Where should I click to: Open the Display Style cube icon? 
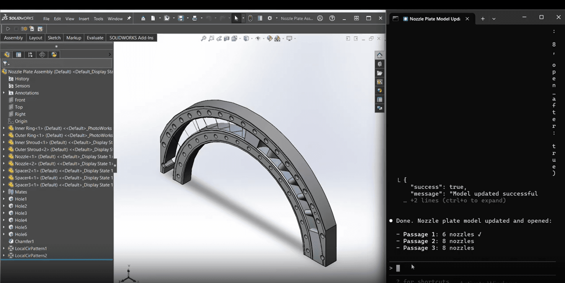pyautogui.click(x=246, y=38)
